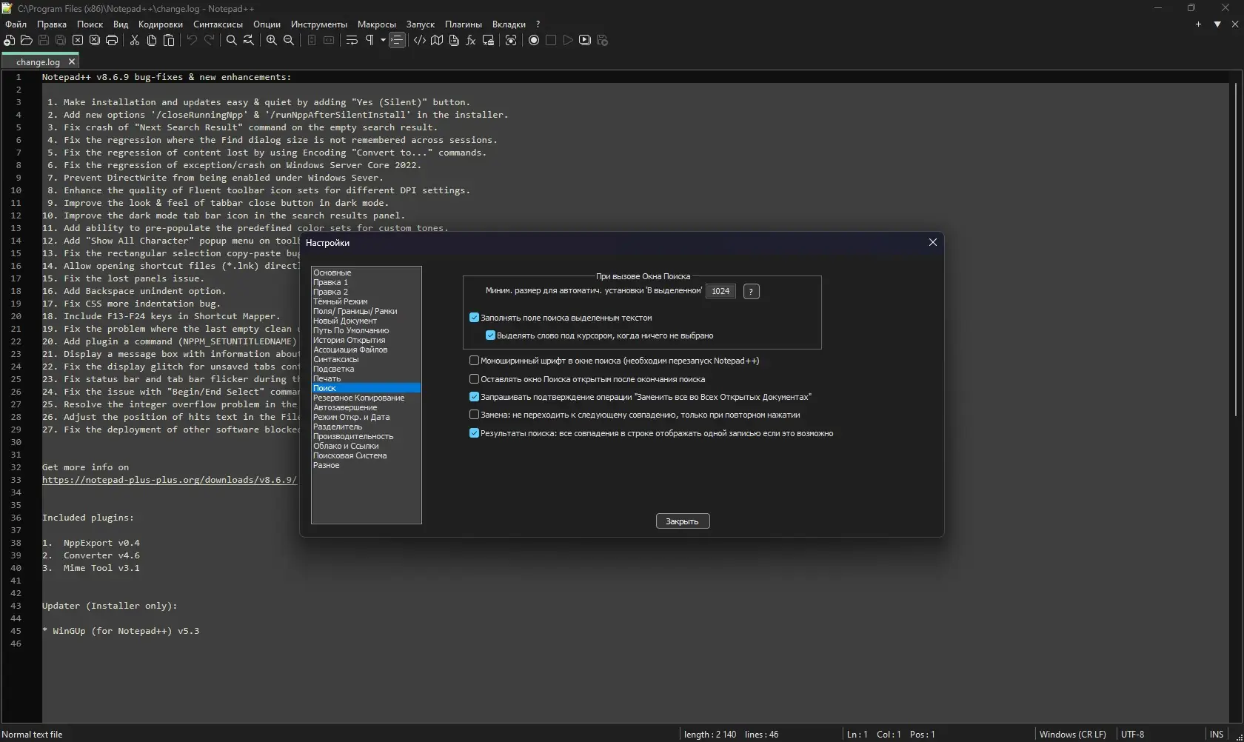Start macro recording from the toolbar
1244x742 pixels.
[534, 41]
